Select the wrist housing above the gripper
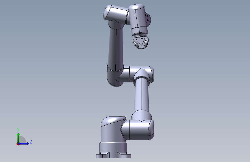The image size is (250, 162). coord(138,19)
